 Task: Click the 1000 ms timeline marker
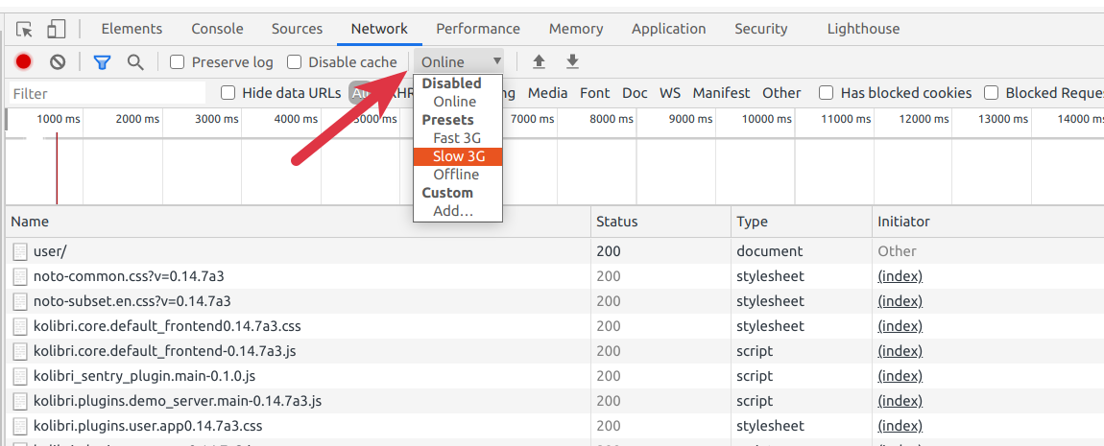pos(59,119)
